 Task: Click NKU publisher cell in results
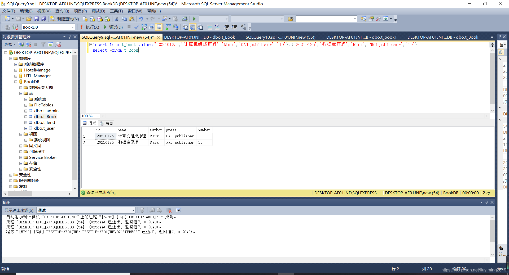tap(180, 142)
